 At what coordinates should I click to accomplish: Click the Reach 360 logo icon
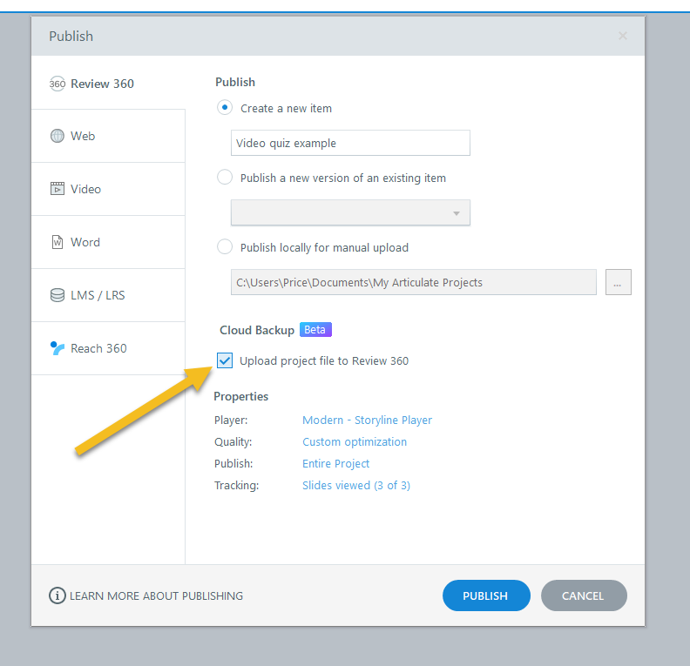click(x=57, y=348)
